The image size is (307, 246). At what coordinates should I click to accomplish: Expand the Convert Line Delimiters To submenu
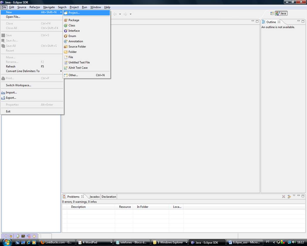coord(32,71)
